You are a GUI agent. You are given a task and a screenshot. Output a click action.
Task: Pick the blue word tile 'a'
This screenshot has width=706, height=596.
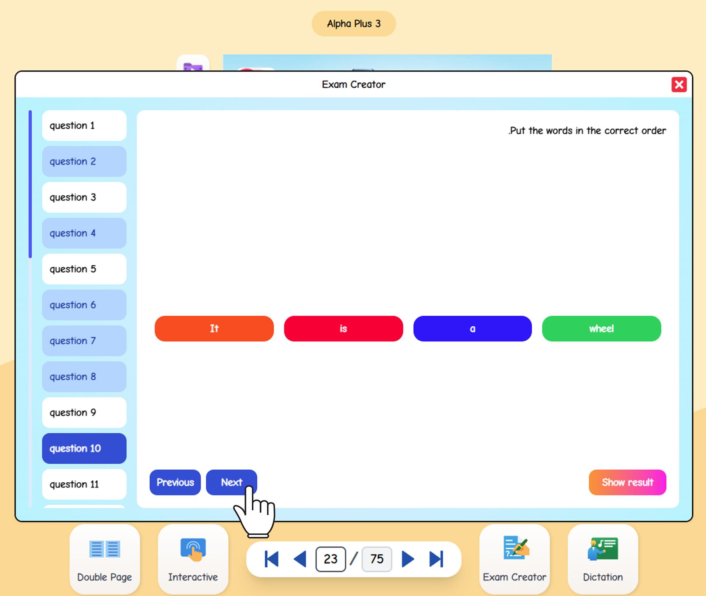click(473, 329)
